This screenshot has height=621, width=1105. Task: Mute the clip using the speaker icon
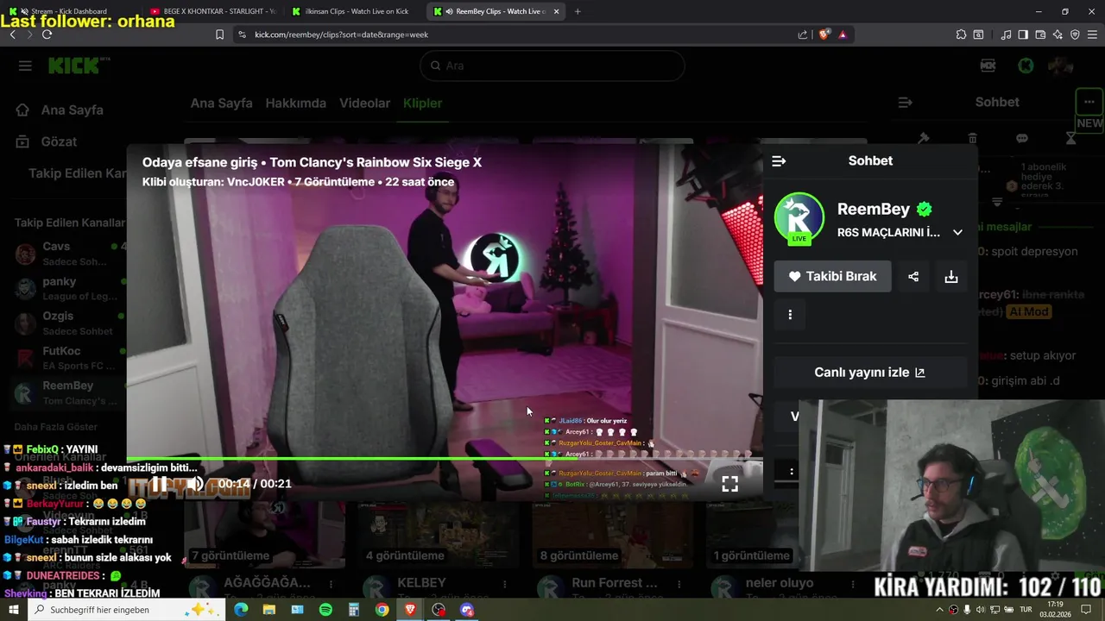coord(196,484)
